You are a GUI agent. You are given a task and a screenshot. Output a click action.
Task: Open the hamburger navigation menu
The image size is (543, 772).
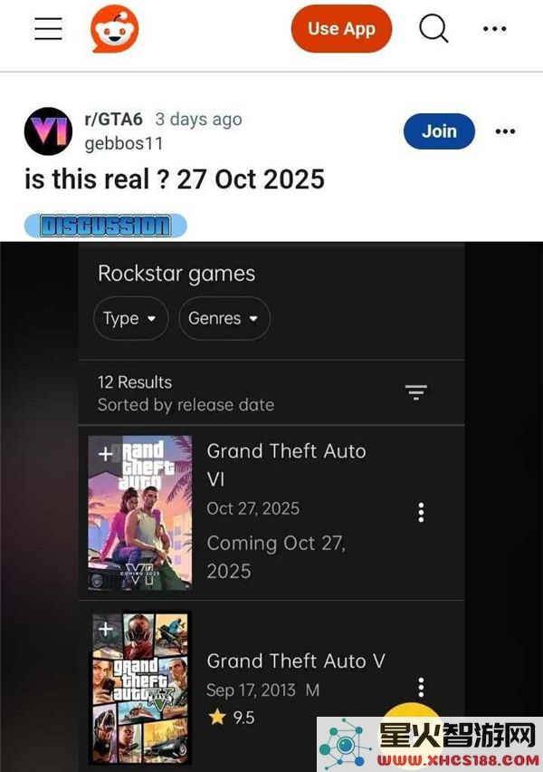pyautogui.click(x=48, y=29)
